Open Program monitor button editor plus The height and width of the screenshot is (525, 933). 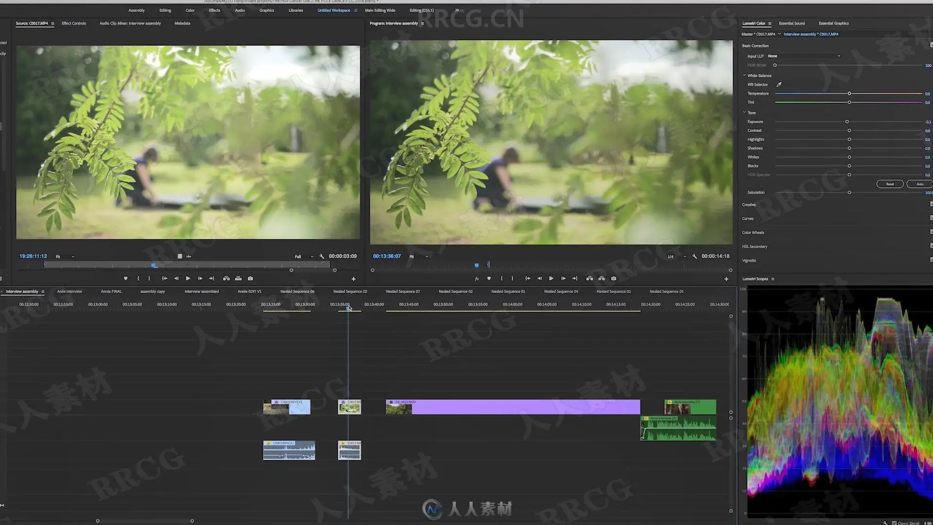pyautogui.click(x=726, y=279)
